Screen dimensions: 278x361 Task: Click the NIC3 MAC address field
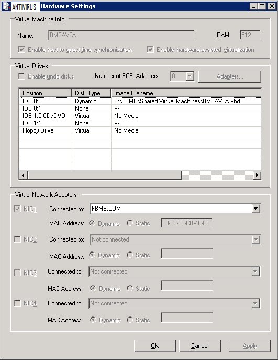click(186, 286)
